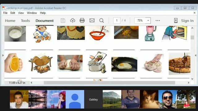This screenshot has width=198, height=111.
Task: Select the blue default avatar participant
Action: click(x=75, y=99)
